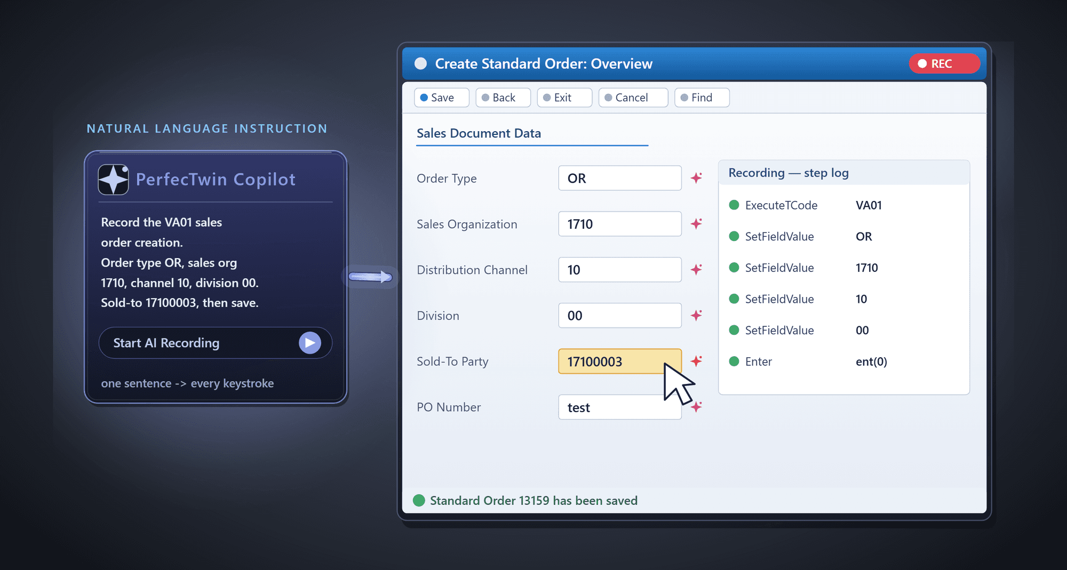Click the sparkle icon beside Order Type
This screenshot has height=570, width=1067.
point(696,178)
